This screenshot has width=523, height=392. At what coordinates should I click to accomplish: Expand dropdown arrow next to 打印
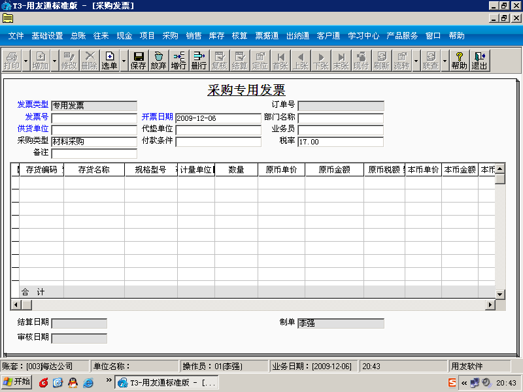tap(26, 60)
